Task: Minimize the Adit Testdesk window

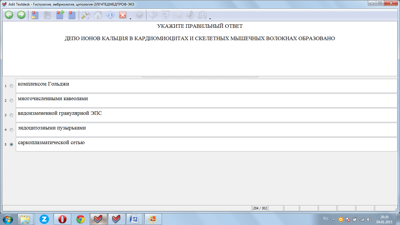Action: coord(373,3)
